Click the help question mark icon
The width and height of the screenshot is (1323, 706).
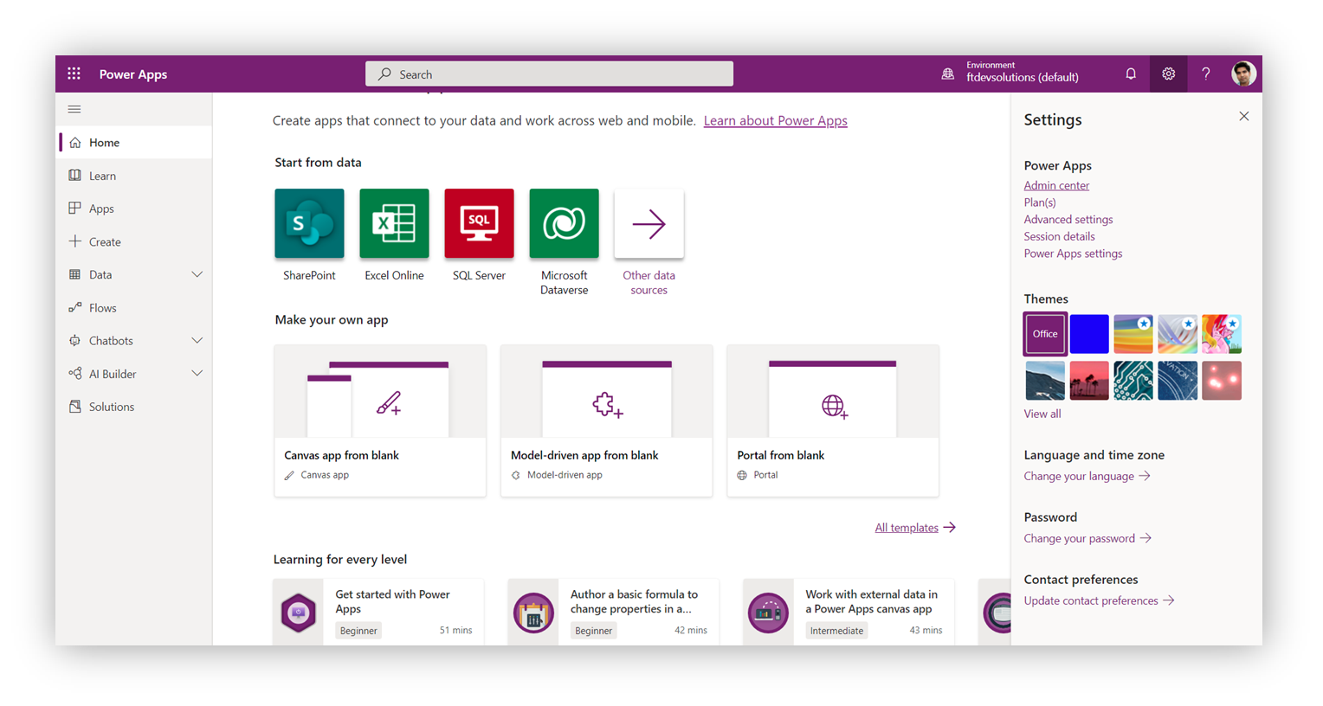pyautogui.click(x=1205, y=74)
